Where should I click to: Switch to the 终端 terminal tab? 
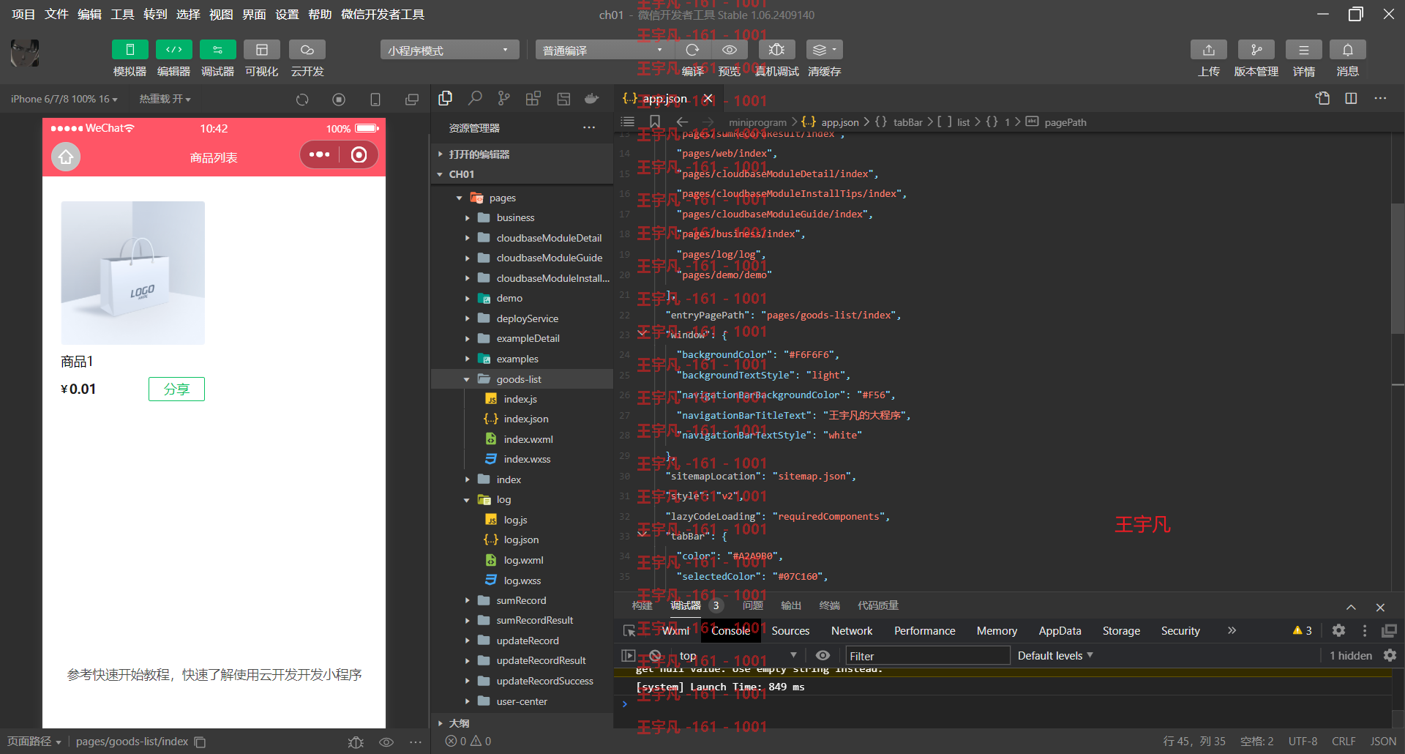tap(829, 605)
